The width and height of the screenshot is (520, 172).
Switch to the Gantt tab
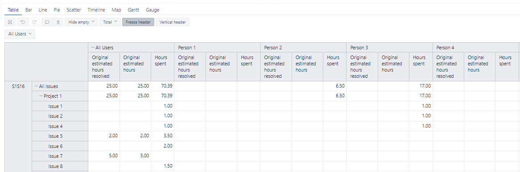coord(133,10)
